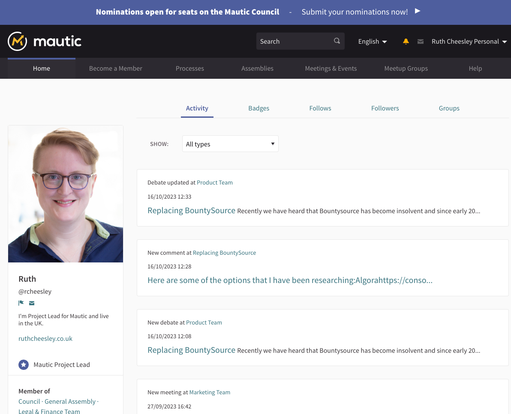Go to the Assemblies menu item

point(257,69)
